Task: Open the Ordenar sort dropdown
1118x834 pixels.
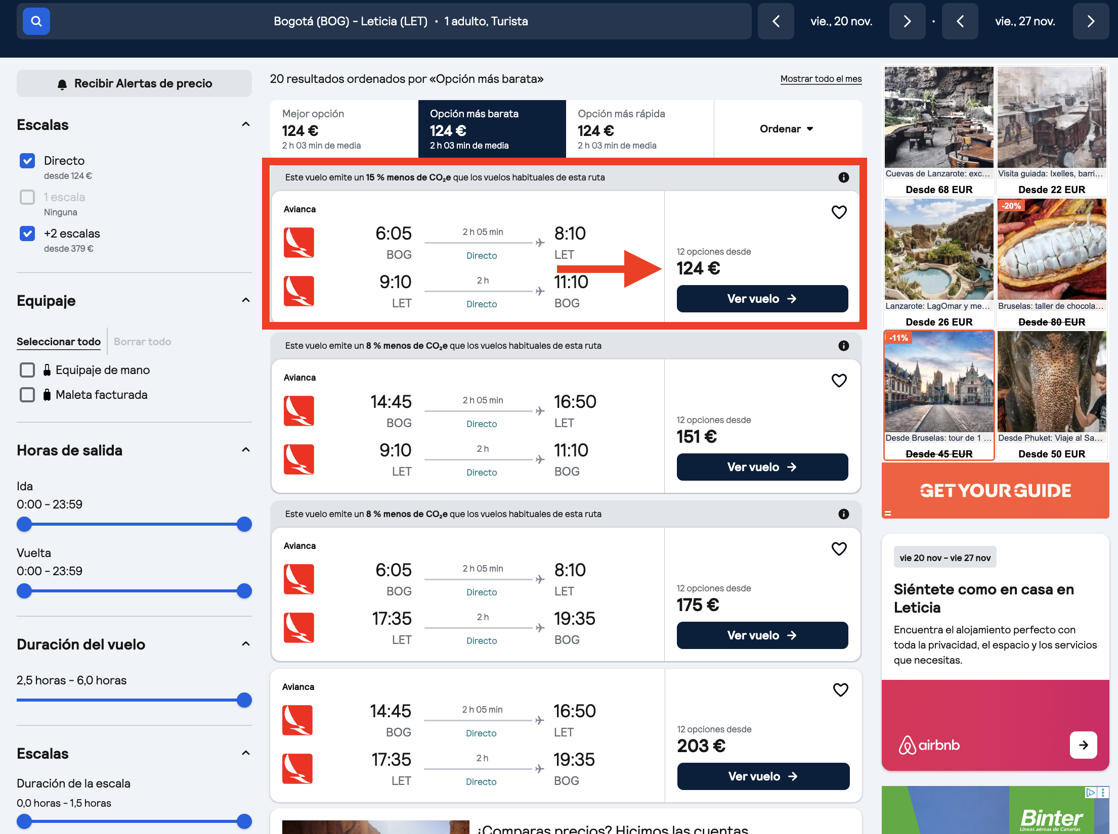Action: pyautogui.click(x=787, y=129)
